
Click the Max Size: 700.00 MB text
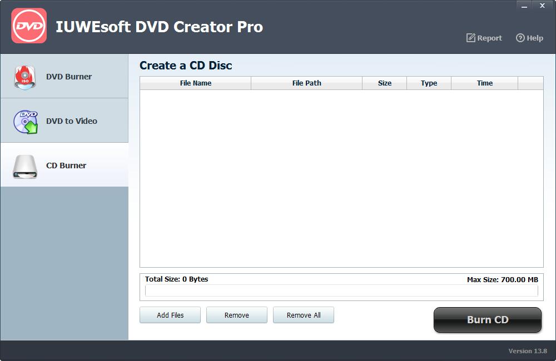503,279
